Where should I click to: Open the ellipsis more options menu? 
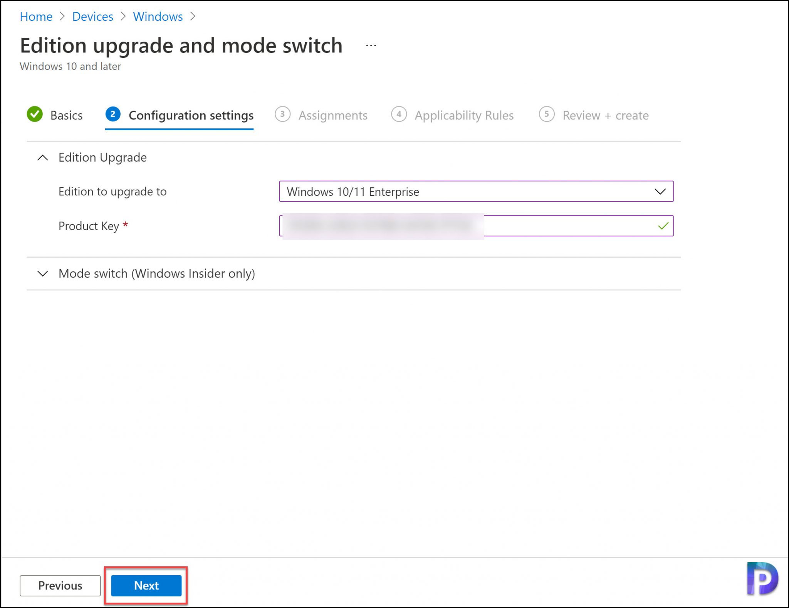pyautogui.click(x=371, y=46)
